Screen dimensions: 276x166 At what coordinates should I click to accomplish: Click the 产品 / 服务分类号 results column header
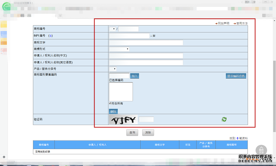click(x=206, y=145)
